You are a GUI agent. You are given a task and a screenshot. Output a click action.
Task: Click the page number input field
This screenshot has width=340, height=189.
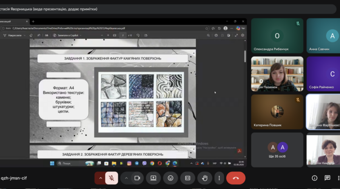[x=123, y=36]
